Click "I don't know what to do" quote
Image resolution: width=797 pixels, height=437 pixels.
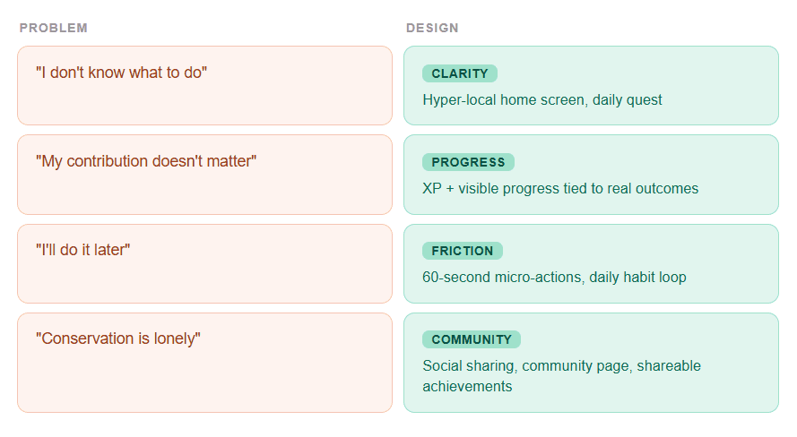[x=122, y=73]
